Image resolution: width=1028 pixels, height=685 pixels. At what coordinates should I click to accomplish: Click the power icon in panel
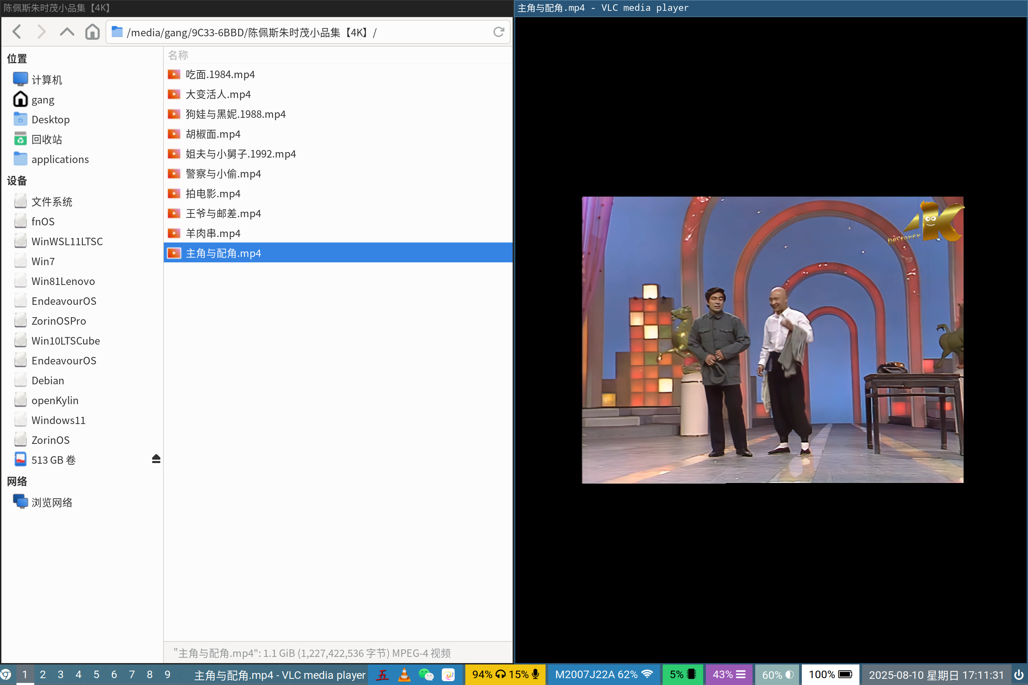point(1018,674)
